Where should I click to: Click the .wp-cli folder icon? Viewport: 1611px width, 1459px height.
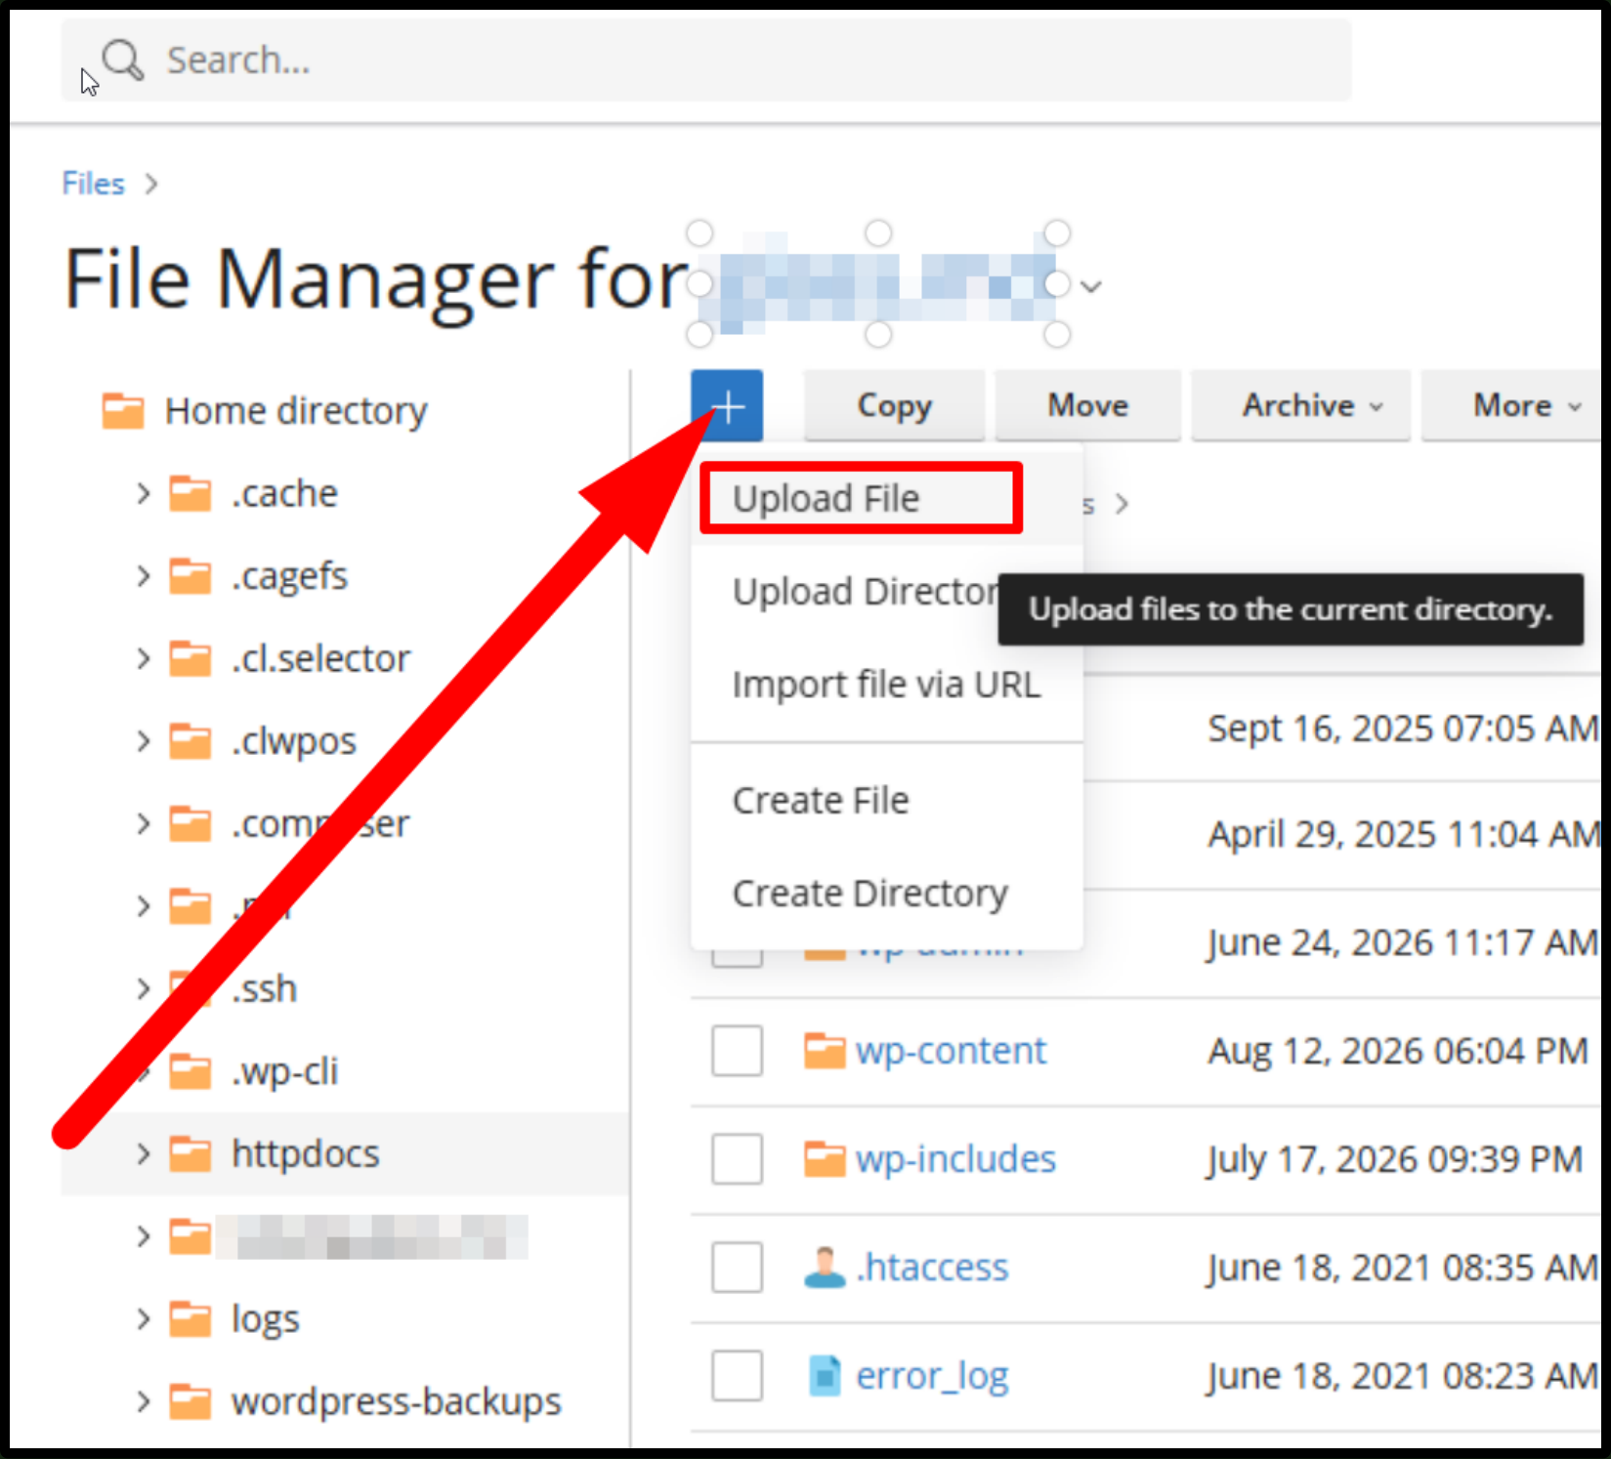click(x=191, y=1071)
